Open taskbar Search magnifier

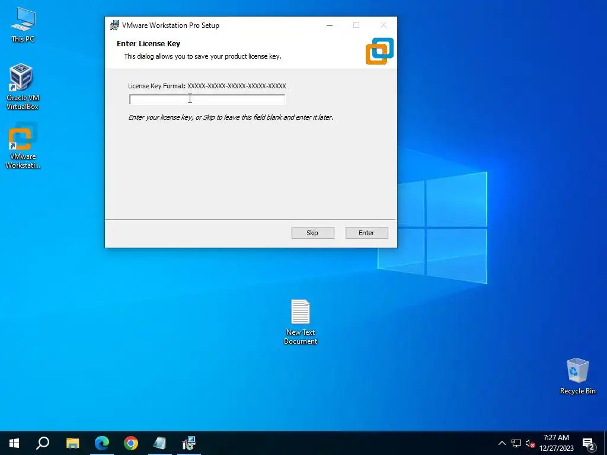pyautogui.click(x=43, y=443)
